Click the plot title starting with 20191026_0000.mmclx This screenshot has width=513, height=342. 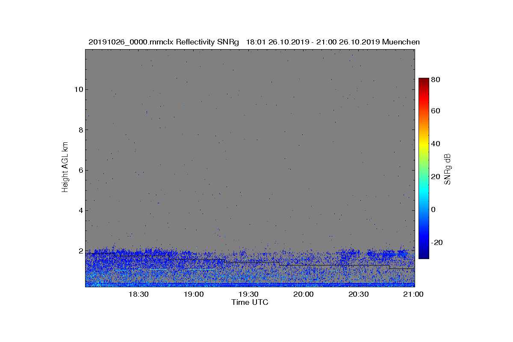tap(254, 42)
